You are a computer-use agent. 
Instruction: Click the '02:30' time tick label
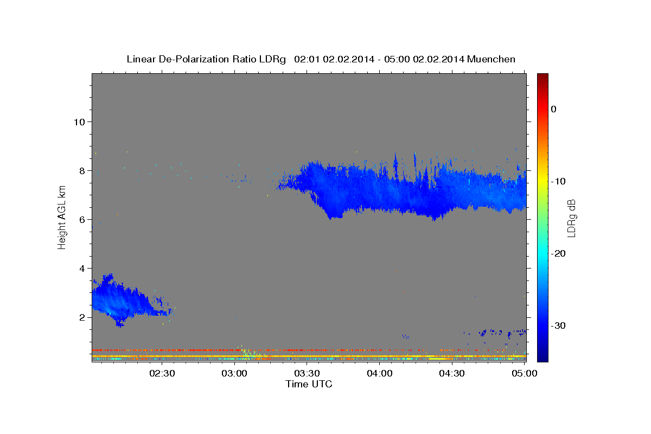[x=162, y=373]
